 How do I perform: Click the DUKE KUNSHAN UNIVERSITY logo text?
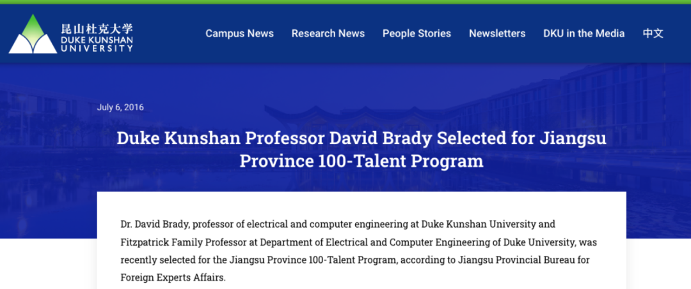[97, 45]
